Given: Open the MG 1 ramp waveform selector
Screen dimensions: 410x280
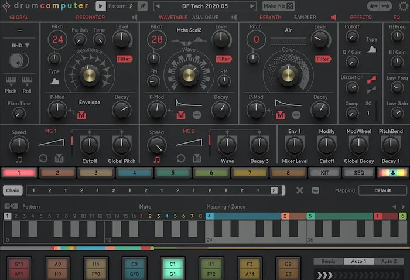Looking at the screenshot, I should coord(52,142).
